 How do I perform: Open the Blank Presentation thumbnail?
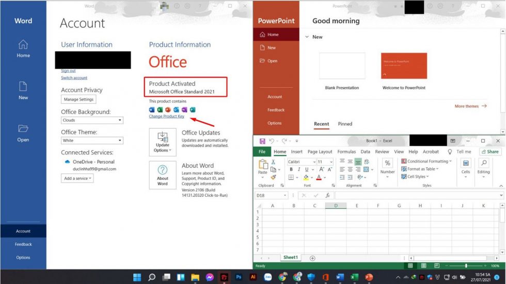pos(342,66)
